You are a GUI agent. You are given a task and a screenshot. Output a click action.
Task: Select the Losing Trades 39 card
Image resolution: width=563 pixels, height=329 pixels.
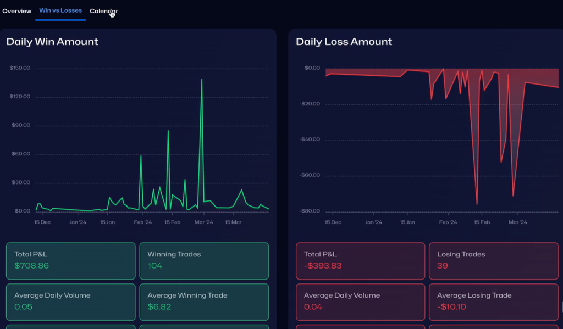[493, 260]
